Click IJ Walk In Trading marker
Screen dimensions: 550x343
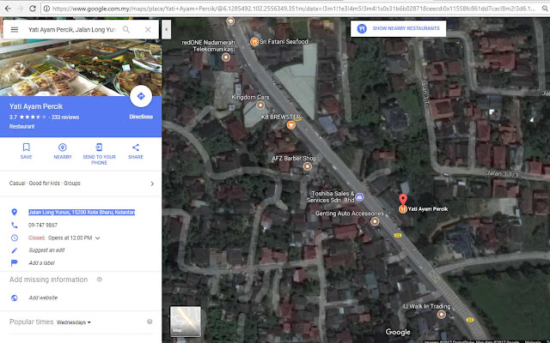click(x=441, y=315)
